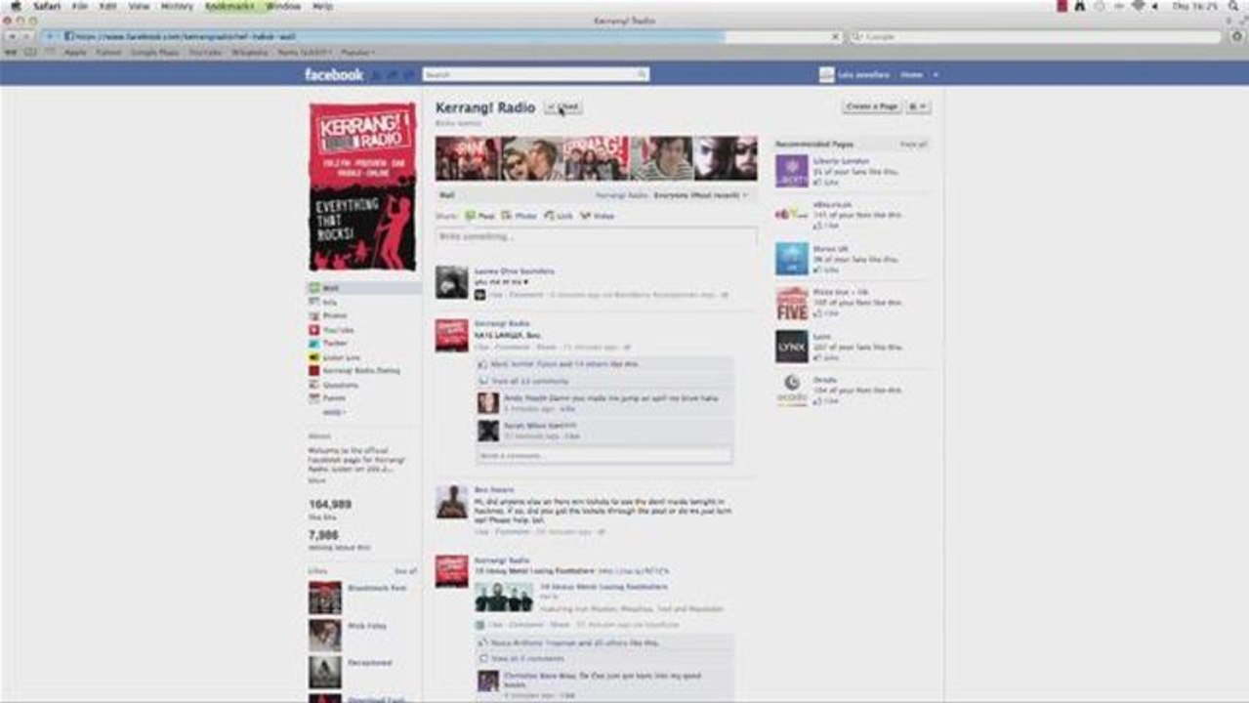
Task: Open the account dropdown arrow next to Home
Action: coord(936,75)
